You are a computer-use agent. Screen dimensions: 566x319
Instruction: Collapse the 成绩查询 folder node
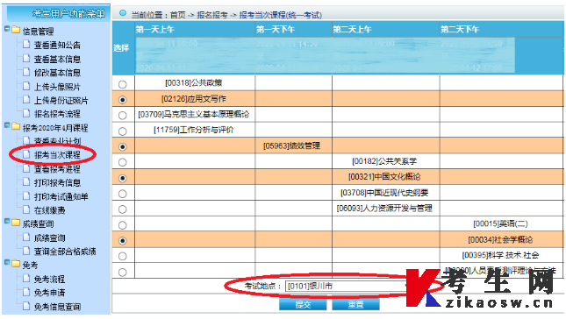tap(7, 222)
